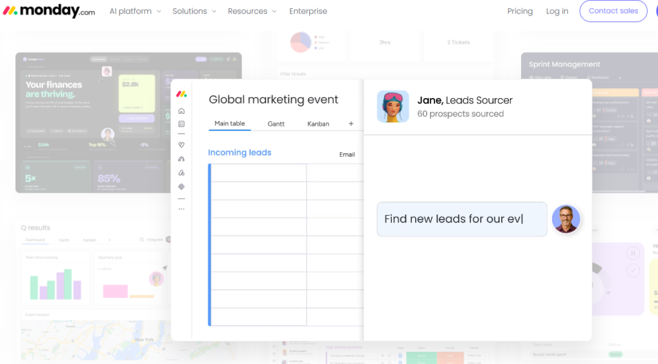Click the 2 Tickets tile
This screenshot has width=658, height=364.
click(x=458, y=42)
